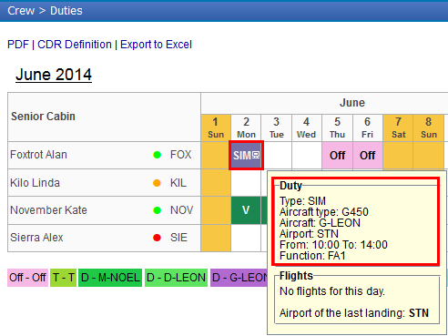Click the 2 Mon column header
Image resolution: width=448 pixels, height=336 pixels.
point(246,127)
